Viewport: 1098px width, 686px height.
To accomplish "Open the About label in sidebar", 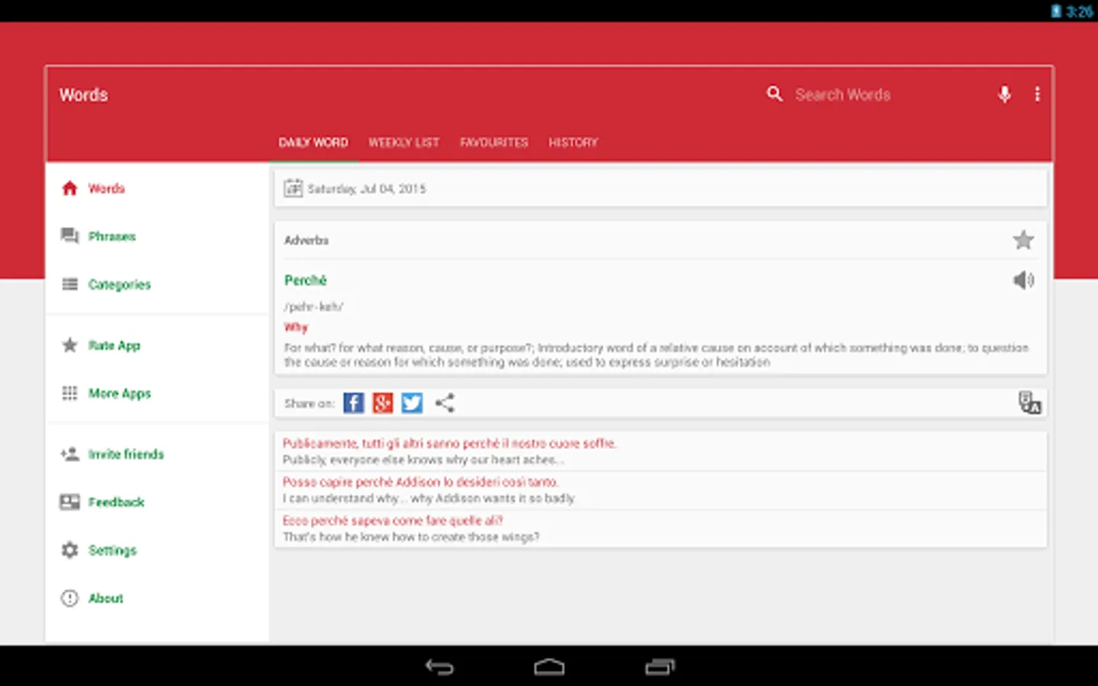I will (106, 598).
